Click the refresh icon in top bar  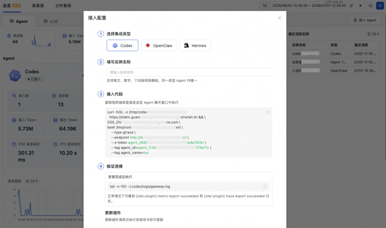coord(380,5)
